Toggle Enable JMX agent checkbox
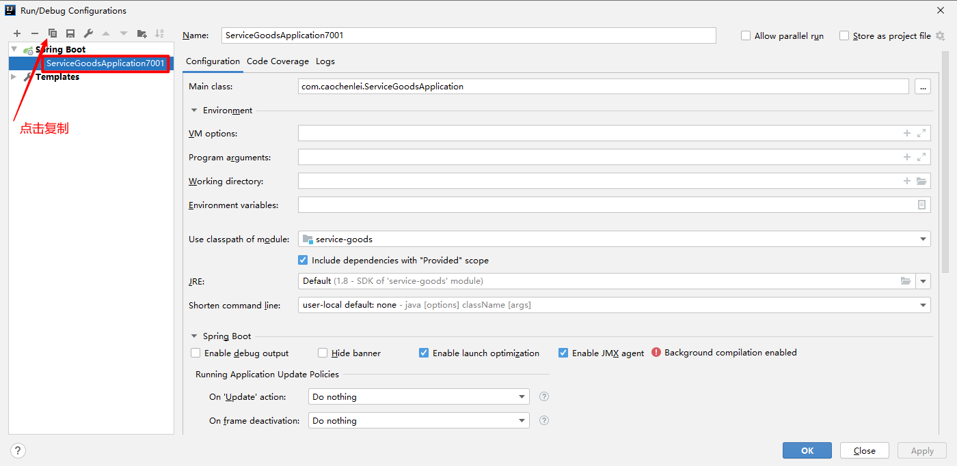 pos(563,353)
